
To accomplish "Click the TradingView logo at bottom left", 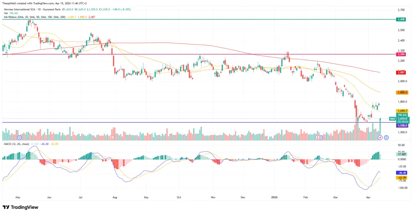I will pyautogui.click(x=20, y=207).
